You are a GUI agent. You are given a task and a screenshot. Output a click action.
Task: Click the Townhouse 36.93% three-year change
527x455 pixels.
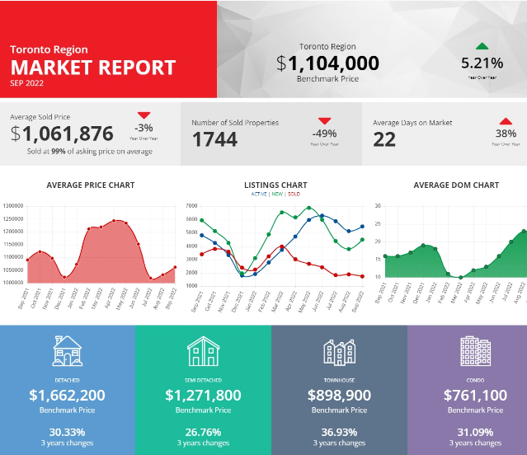click(338, 432)
